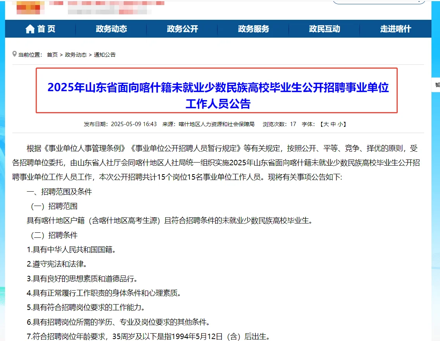
Task: Go to 政务动态 in the breadcrumb
Action: (76, 55)
